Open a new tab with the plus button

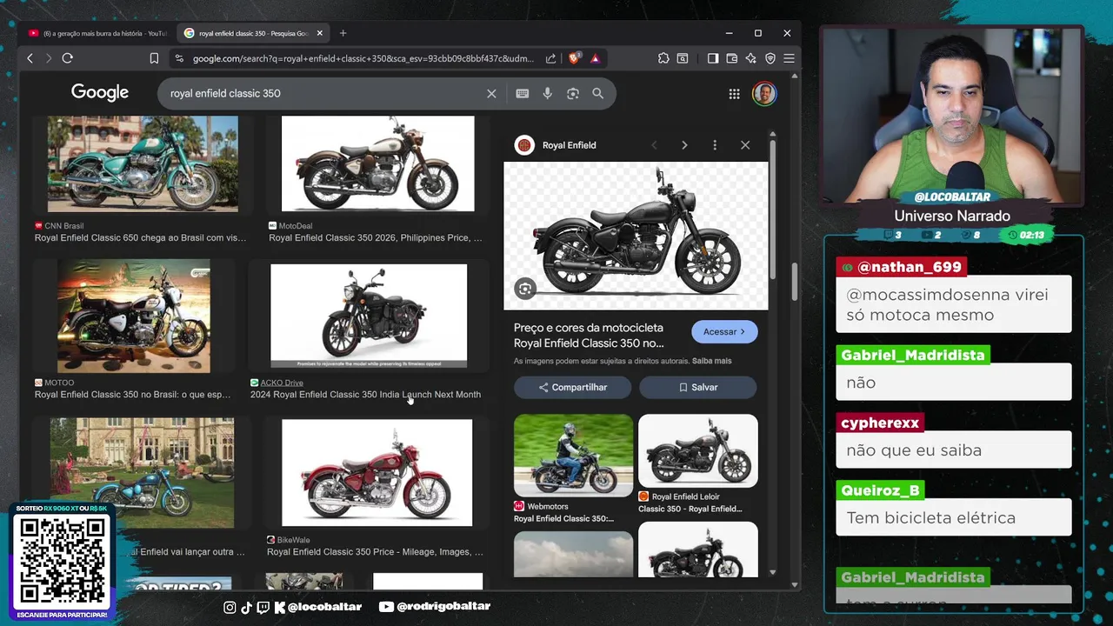tap(343, 33)
